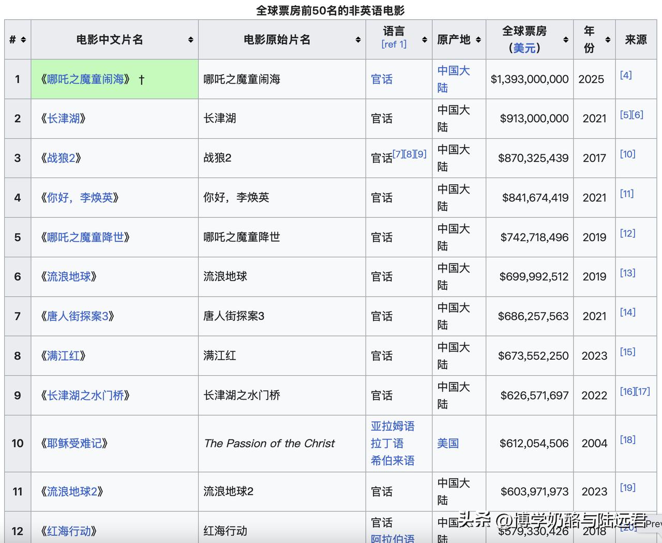
Task: Click 阿拉伯语 language link in 红海行动 row
Action: point(393,539)
